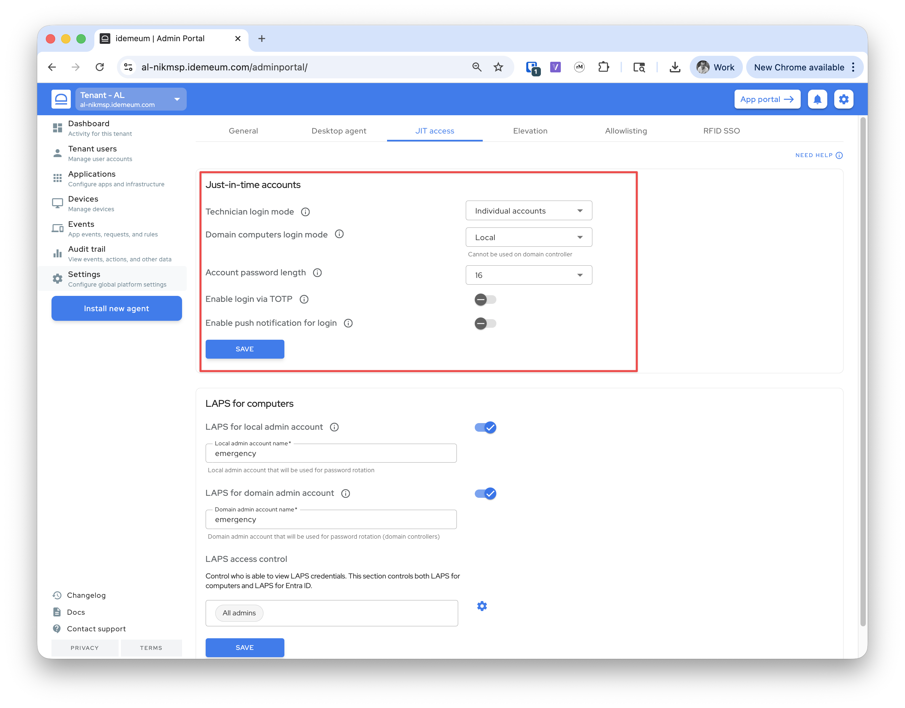Screen dimensions: 905x708
Task: Click the LAPS access control gear icon
Action: pos(481,606)
